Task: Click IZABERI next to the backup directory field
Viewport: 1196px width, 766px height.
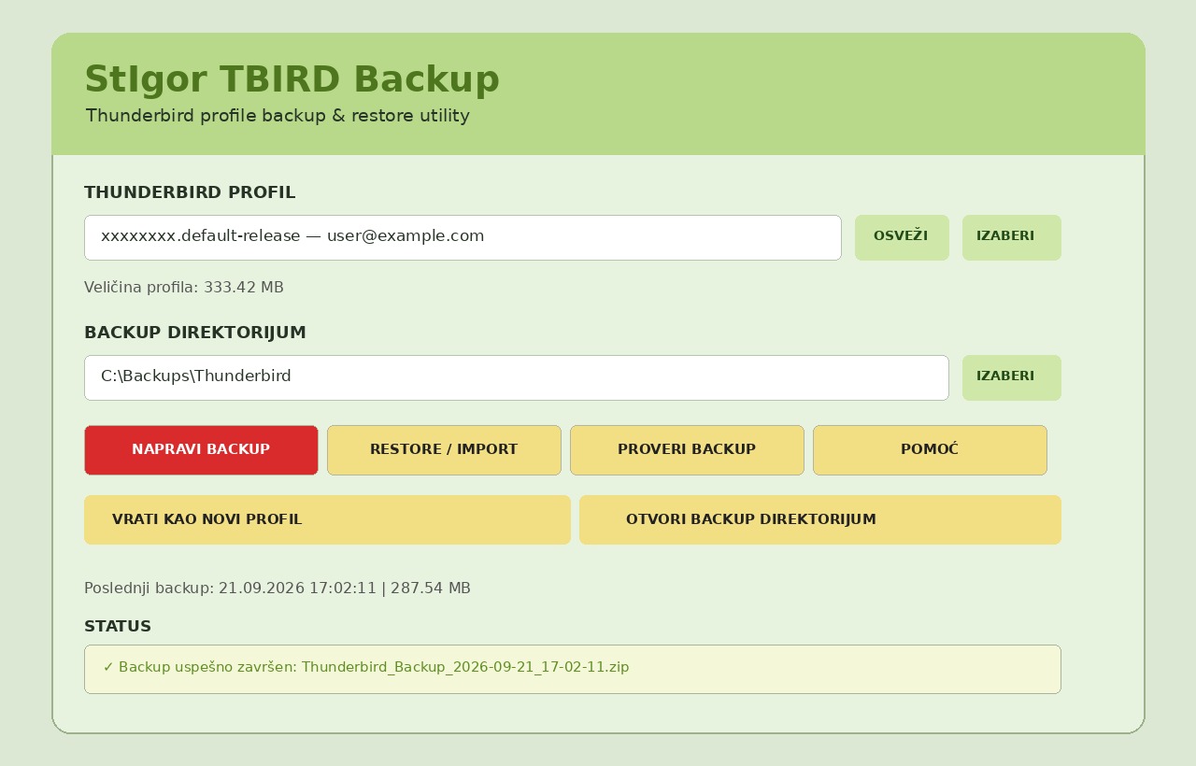Action: coord(1012,377)
